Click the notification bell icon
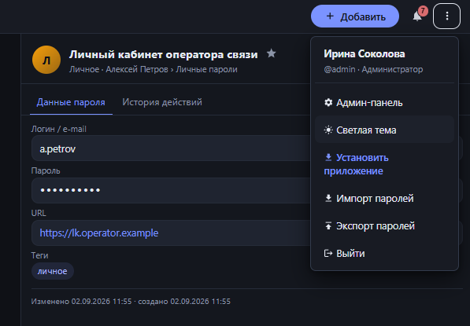Screen dimensions: 470x326 (x=417, y=16)
